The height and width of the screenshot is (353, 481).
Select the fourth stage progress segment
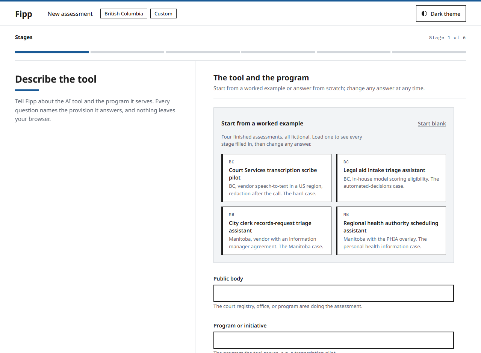coord(278,52)
